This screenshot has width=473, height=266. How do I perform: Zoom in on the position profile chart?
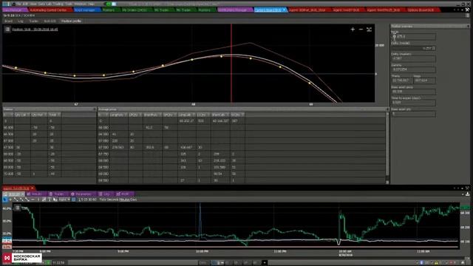pos(353,30)
